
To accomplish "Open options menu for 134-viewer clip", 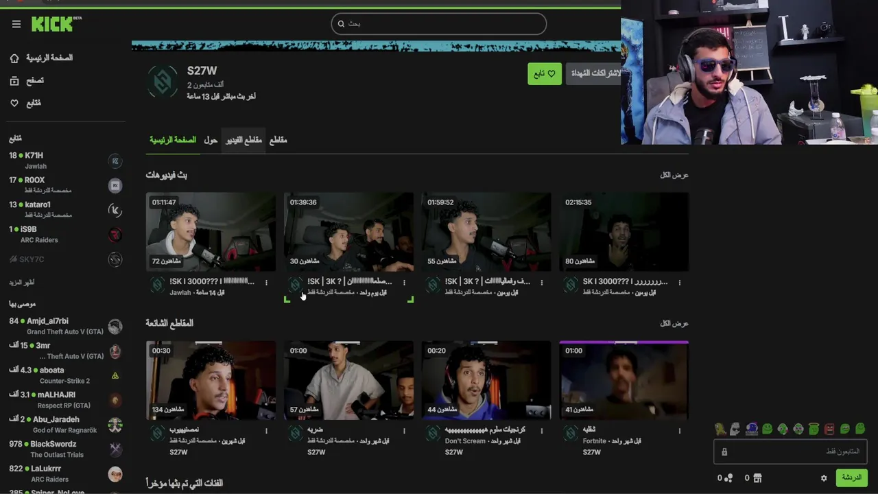I will (266, 431).
